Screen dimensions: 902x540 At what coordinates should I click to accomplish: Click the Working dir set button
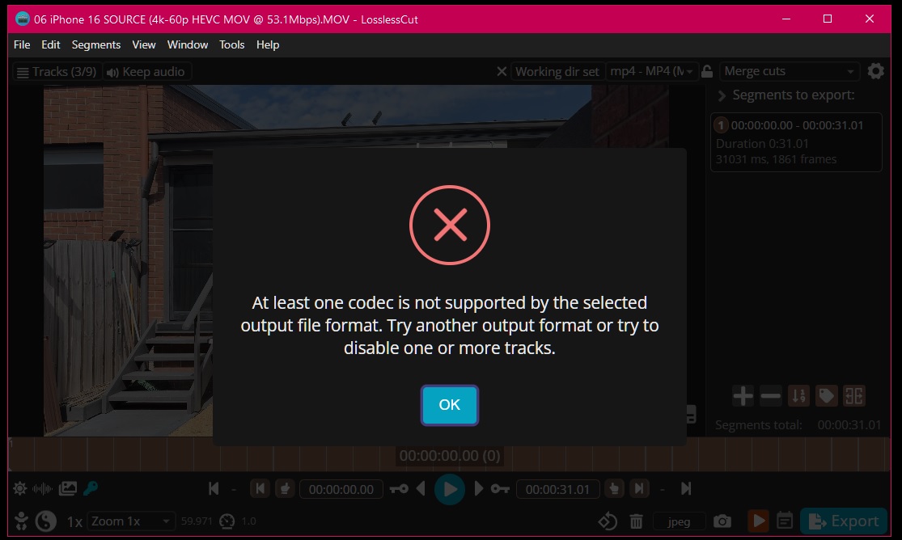pyautogui.click(x=557, y=71)
